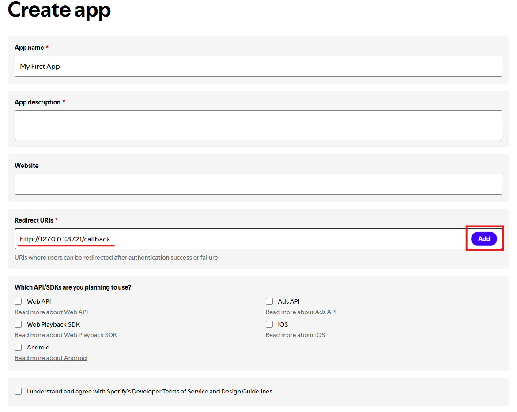Viewport: 517px width, 412px height.
Task: Open Read more about Android
Action: click(50, 357)
